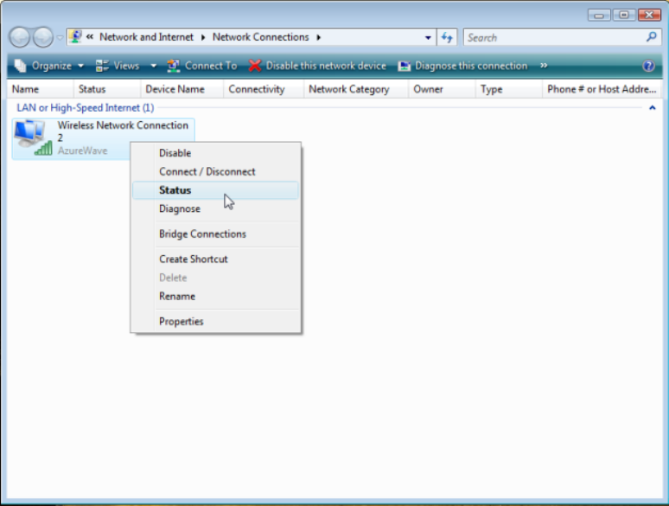Click the address bar network icon
This screenshot has height=506, width=669.
pyautogui.click(x=75, y=36)
